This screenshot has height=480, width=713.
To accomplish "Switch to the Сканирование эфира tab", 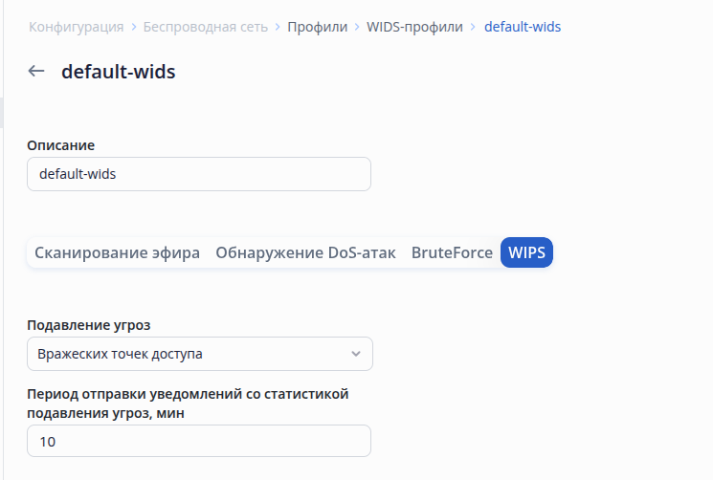I will click(x=118, y=253).
